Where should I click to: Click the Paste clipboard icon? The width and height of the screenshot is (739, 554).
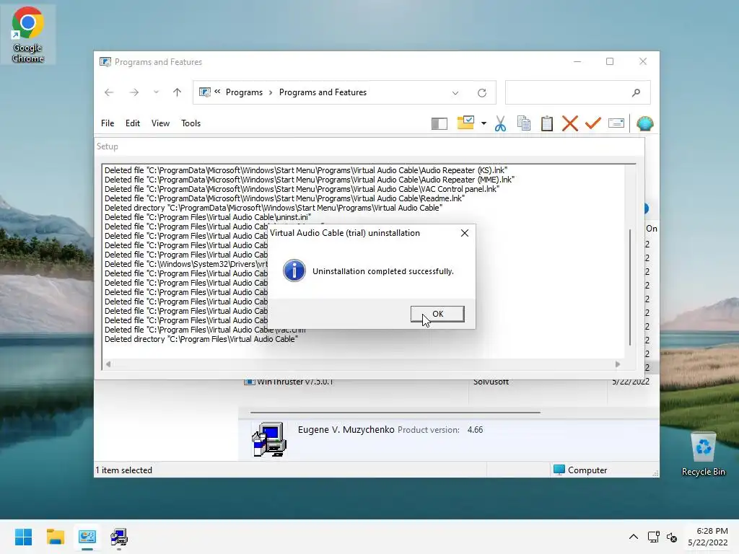coord(547,123)
